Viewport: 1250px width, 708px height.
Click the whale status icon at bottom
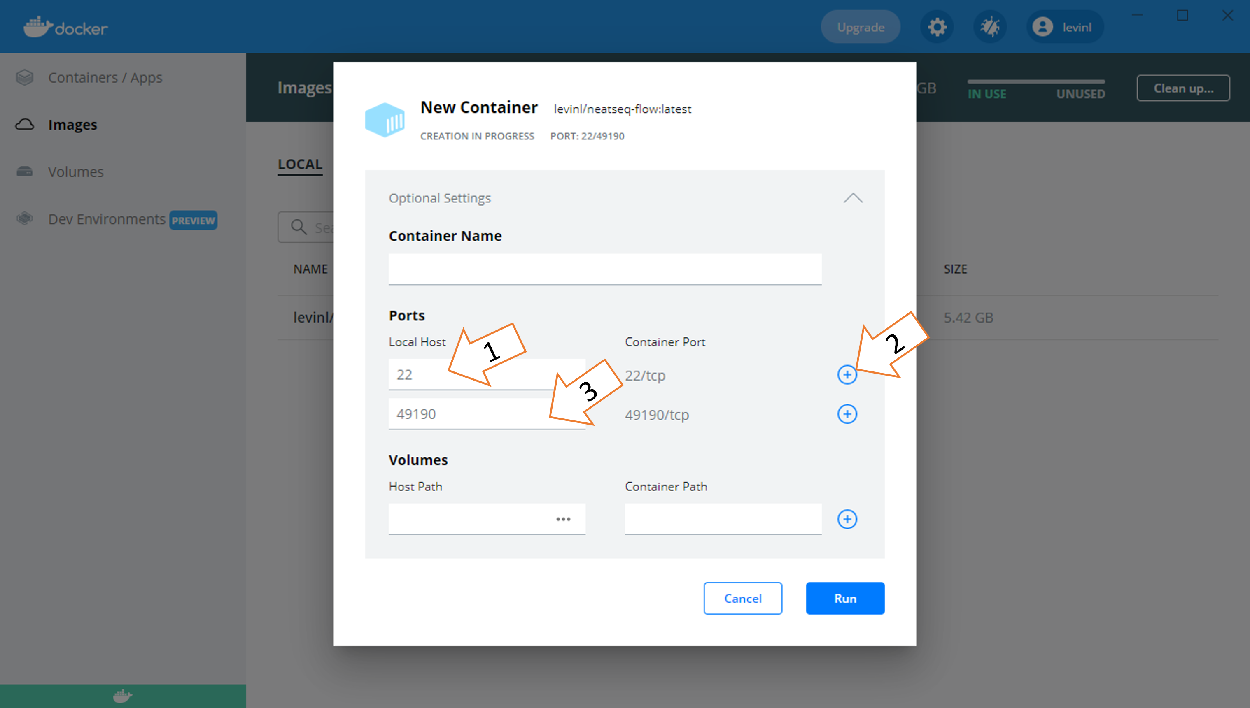123,696
